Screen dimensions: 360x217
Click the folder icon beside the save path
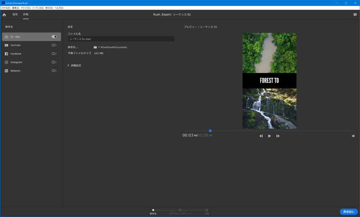click(95, 47)
